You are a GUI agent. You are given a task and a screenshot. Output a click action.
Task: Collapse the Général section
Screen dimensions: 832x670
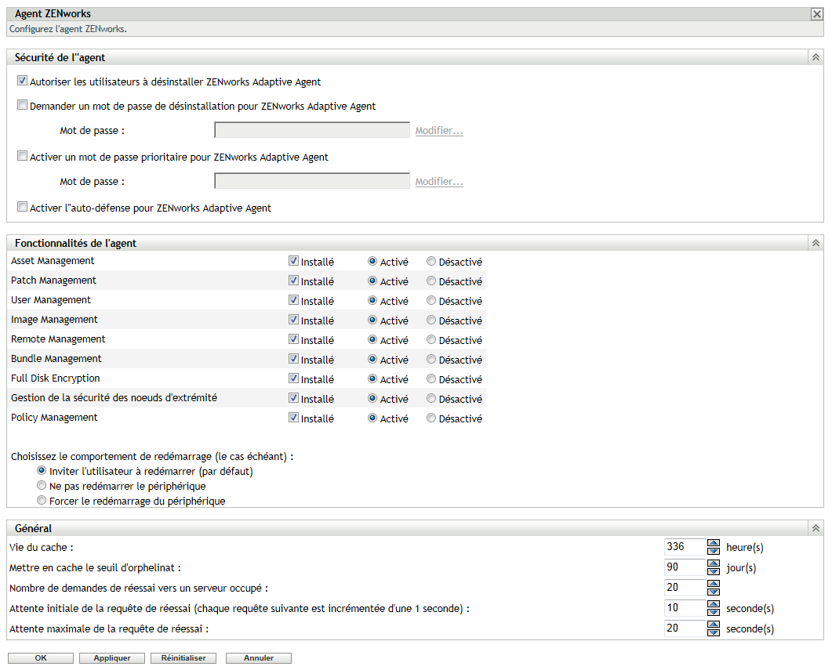[x=816, y=528]
